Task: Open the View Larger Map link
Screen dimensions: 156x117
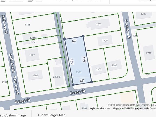Action: click(x=51, y=115)
